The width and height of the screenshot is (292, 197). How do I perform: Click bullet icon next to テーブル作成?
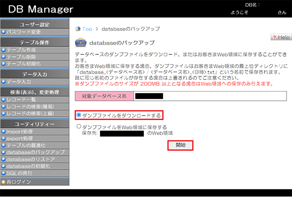pyautogui.click(x=3, y=50)
